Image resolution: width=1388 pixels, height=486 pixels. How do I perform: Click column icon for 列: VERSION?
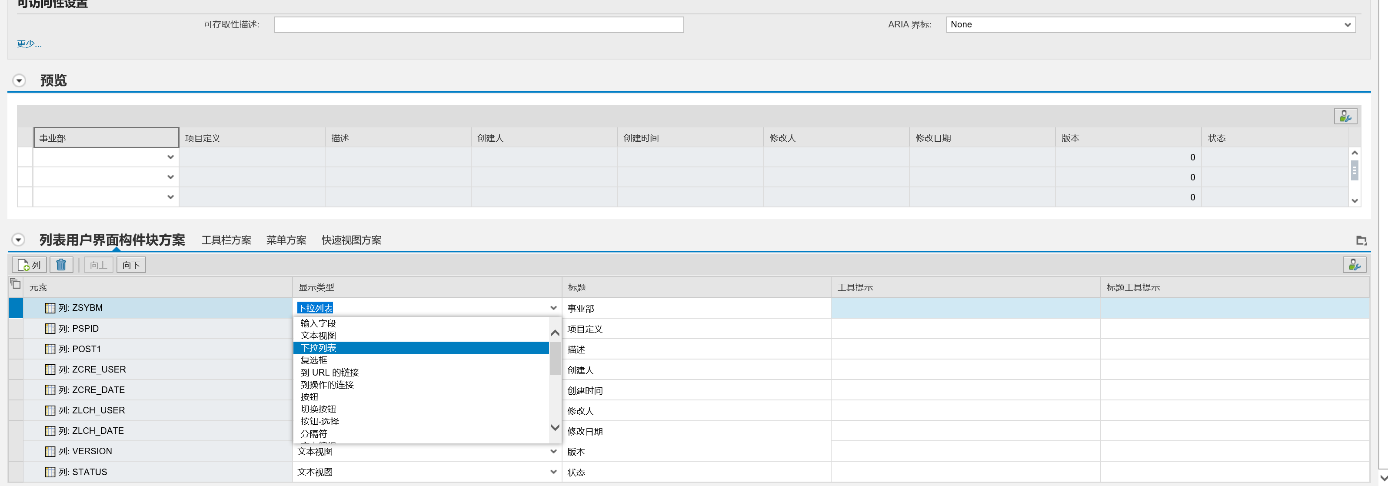(x=50, y=451)
